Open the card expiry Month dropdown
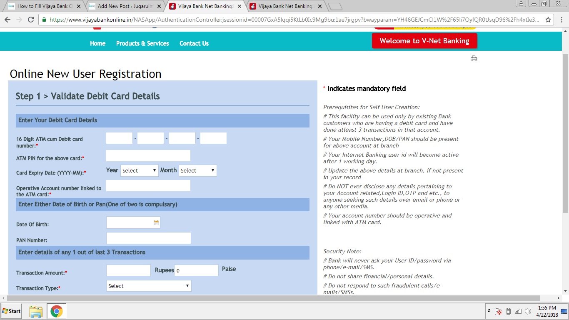The width and height of the screenshot is (569, 320). (198, 170)
